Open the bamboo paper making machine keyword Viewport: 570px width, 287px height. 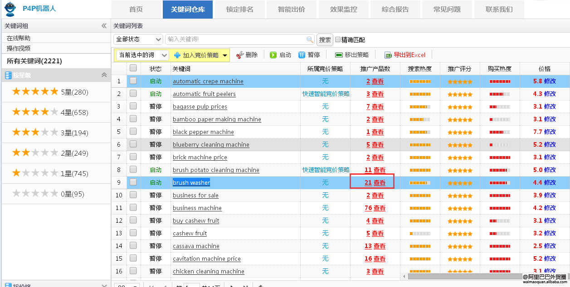tap(217, 119)
